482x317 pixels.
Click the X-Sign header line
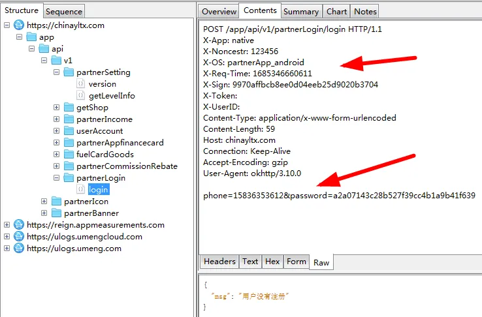coord(291,84)
